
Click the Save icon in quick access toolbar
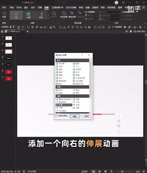coord(18,27)
